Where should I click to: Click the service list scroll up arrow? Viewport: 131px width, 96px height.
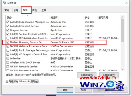point(122,17)
